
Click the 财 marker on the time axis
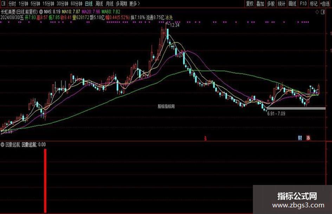[300, 138]
